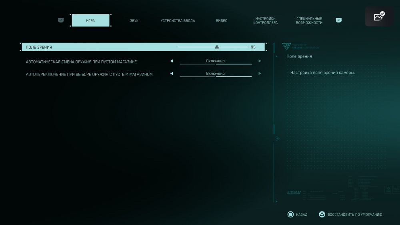The width and height of the screenshot is (400, 225).
Task: Click the R1 next-tab shoulder icon
Action: (x=338, y=20)
